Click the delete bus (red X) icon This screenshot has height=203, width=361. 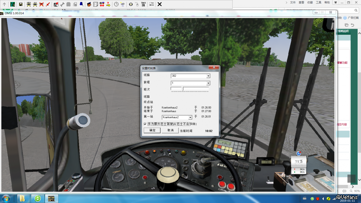pos(41,4)
